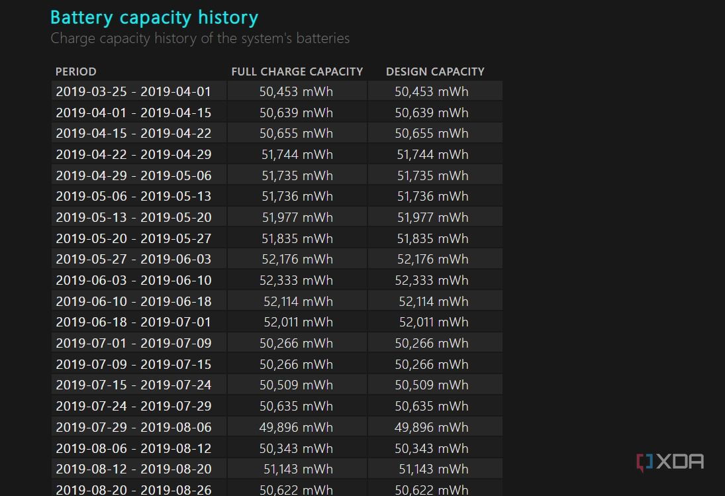Viewport: 725px width, 496px height.
Task: Click the 2019-04-22 - 2019-04-29 period cell
Action: click(133, 154)
